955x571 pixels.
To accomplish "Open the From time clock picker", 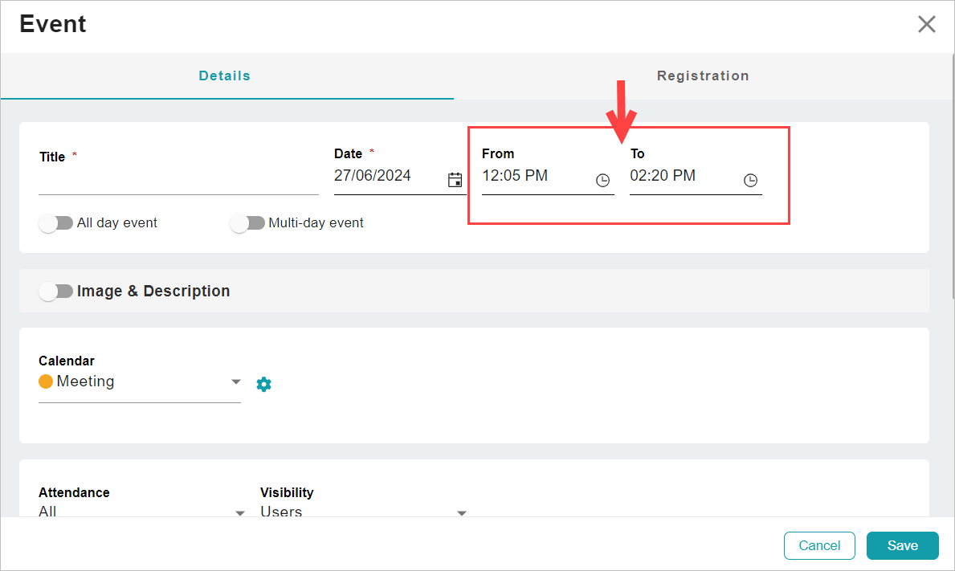I will (x=602, y=180).
